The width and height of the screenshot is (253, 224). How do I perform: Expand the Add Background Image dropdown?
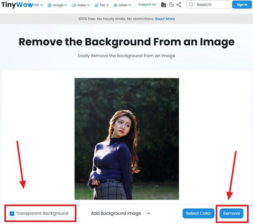point(116,213)
